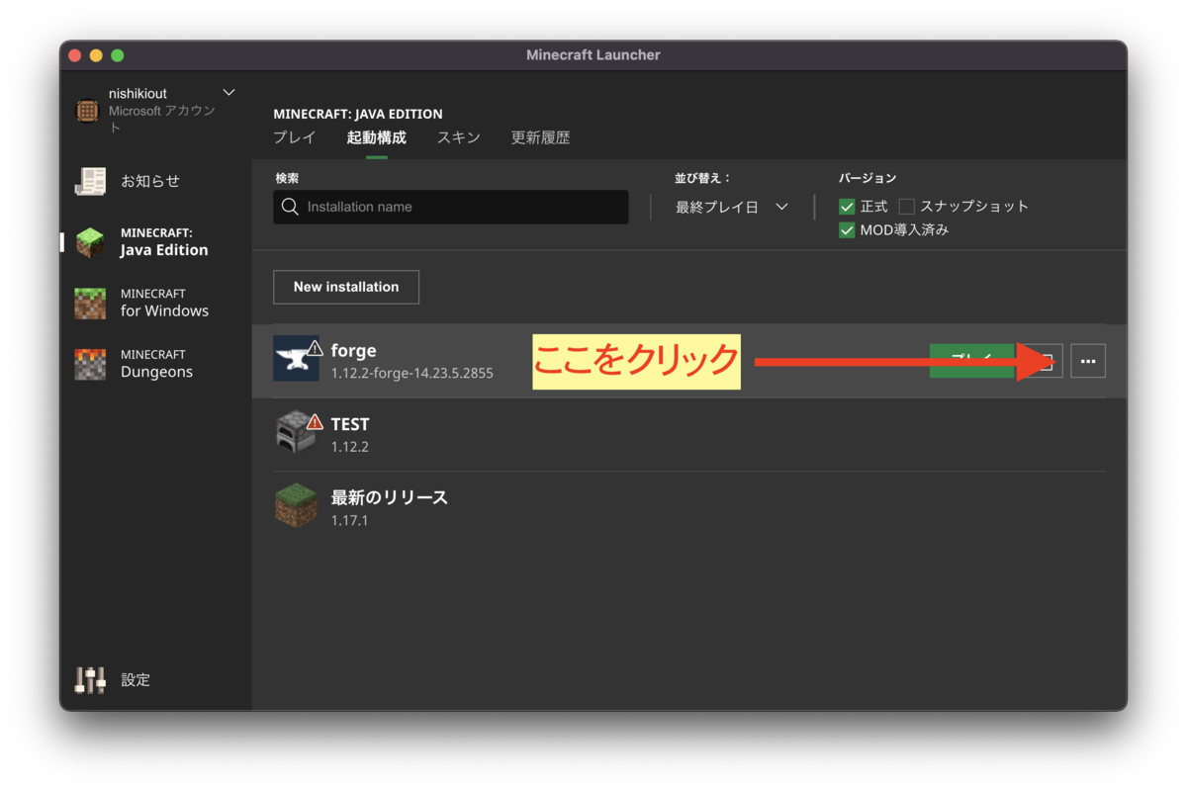Screen dimensions: 1187x790
Task: Click the Minecraft for Windows dirt block icon
Action: 90,303
